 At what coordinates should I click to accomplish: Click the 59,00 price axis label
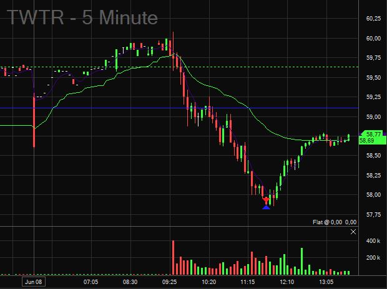373,116
